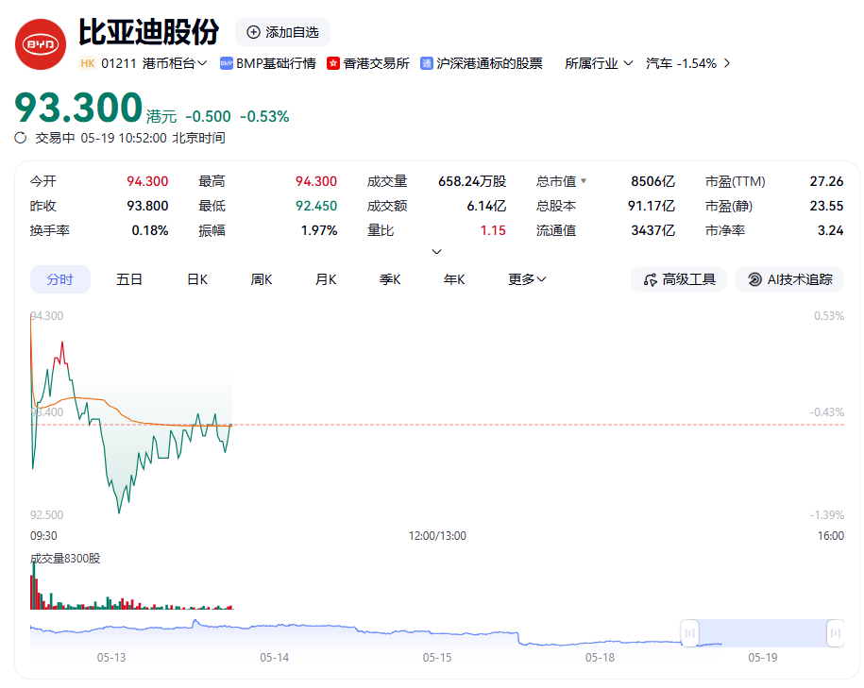Click the 市净率 value 3.24
This screenshot has height=688, width=864.
pos(830,231)
